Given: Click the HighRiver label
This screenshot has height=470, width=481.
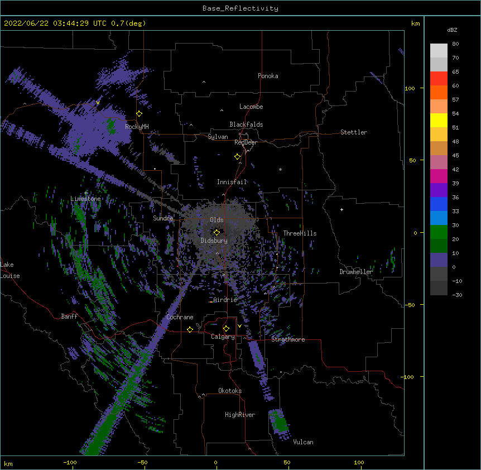Looking at the screenshot, I should pyautogui.click(x=240, y=415).
